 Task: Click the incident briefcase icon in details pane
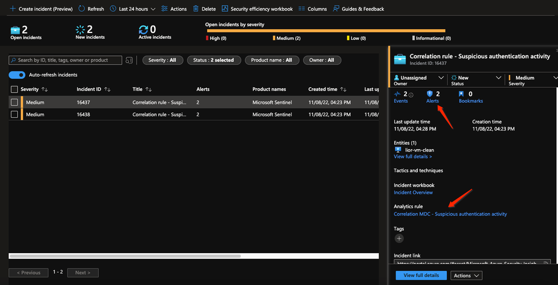400,59
